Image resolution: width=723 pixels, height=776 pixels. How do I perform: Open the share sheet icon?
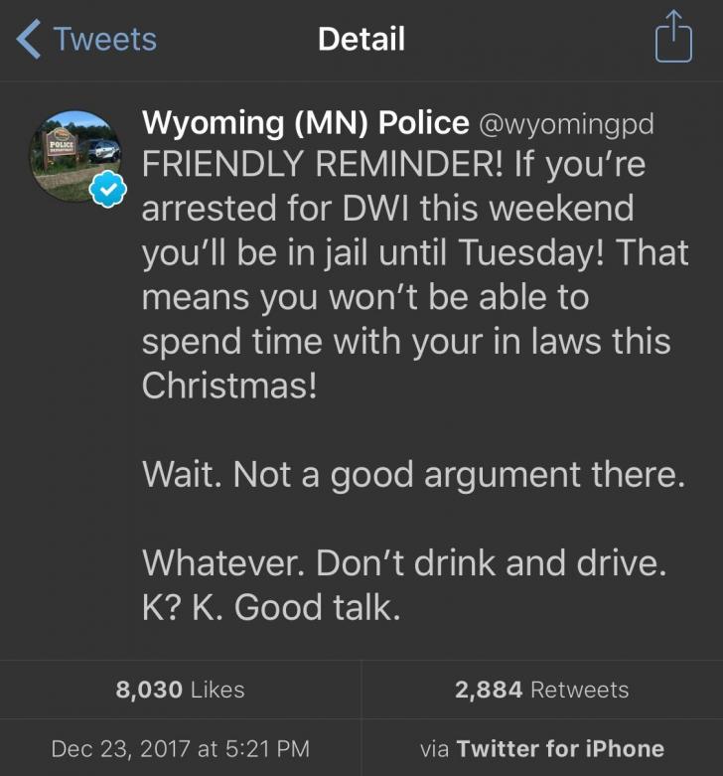672,40
